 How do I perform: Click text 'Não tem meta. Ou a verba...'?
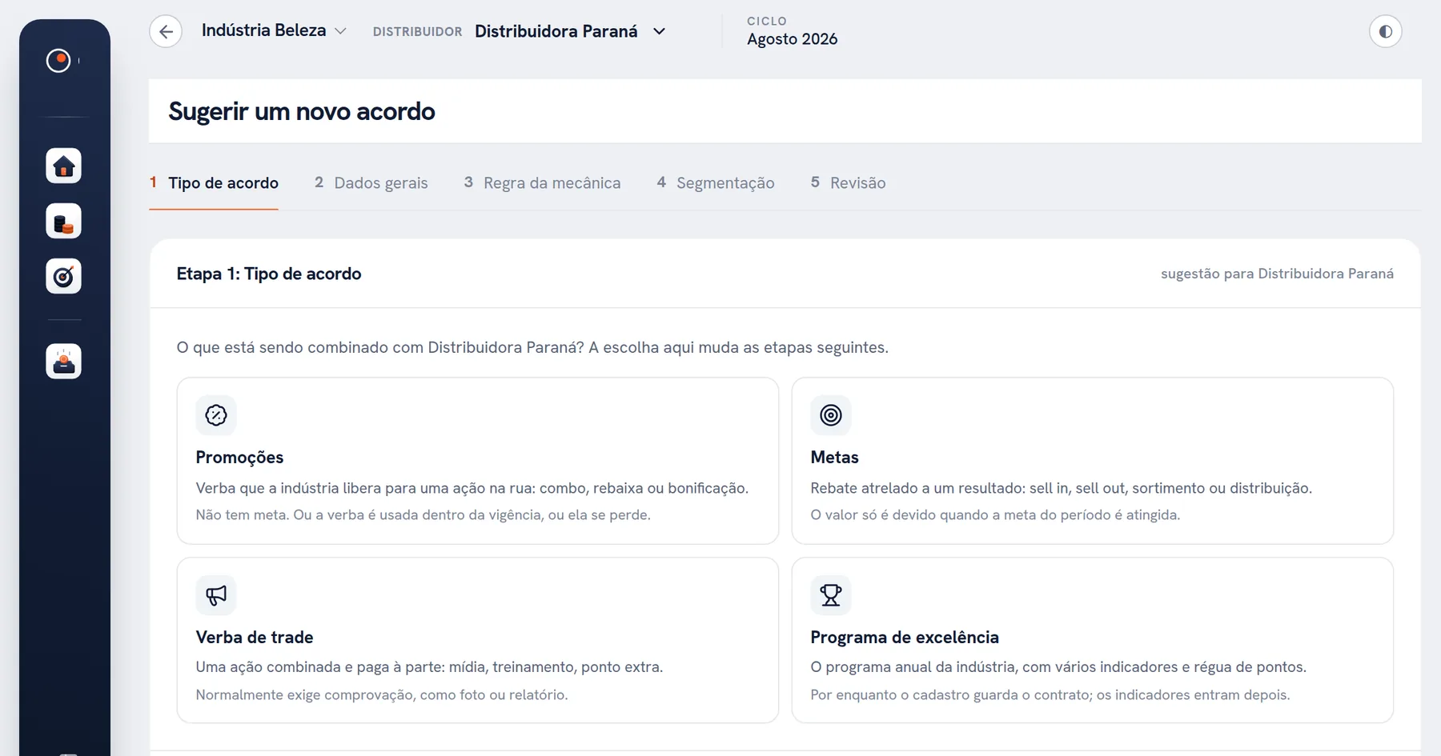pos(423,515)
